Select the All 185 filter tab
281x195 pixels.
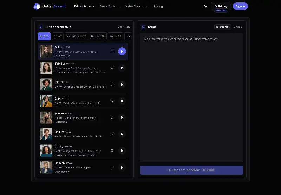click(44, 36)
